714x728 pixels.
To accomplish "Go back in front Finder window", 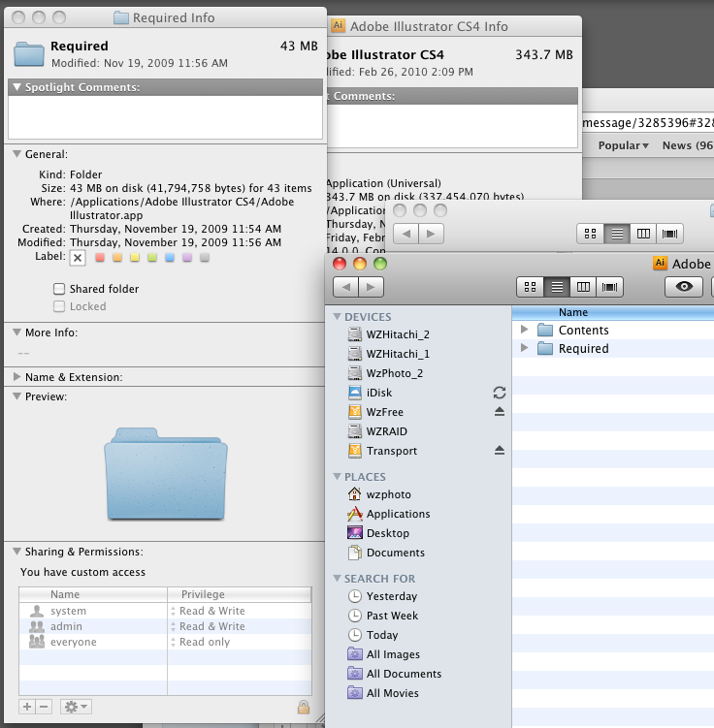I will (x=346, y=287).
